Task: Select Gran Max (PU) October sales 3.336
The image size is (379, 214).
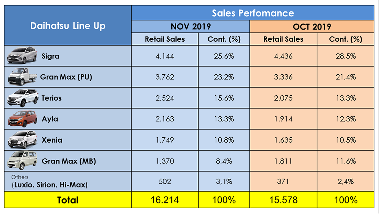Action: point(283,77)
